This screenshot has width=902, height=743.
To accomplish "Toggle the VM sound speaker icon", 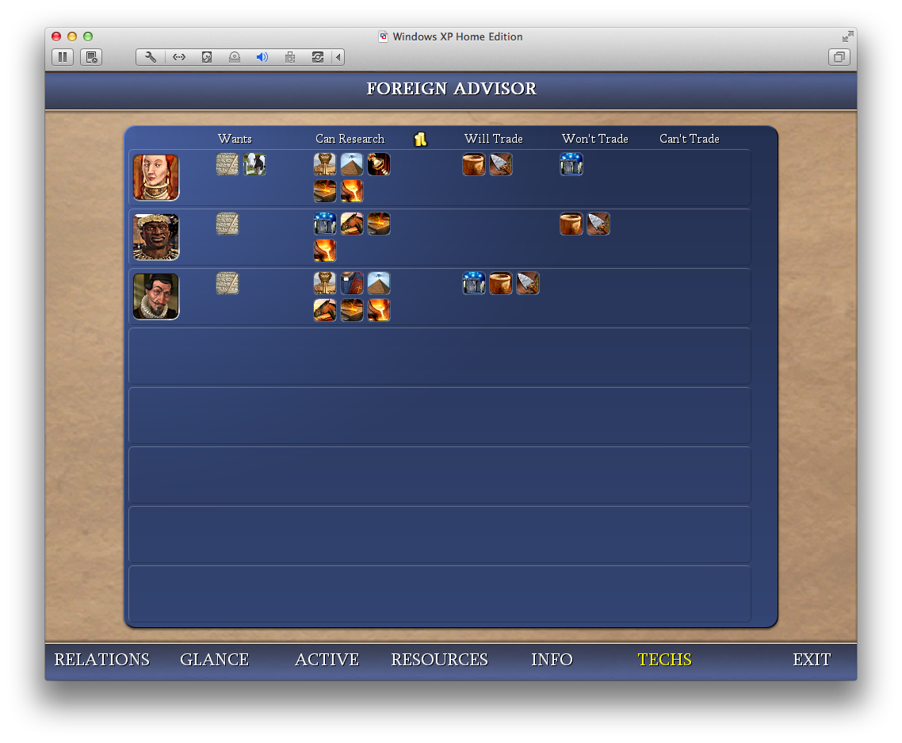I will (262, 57).
